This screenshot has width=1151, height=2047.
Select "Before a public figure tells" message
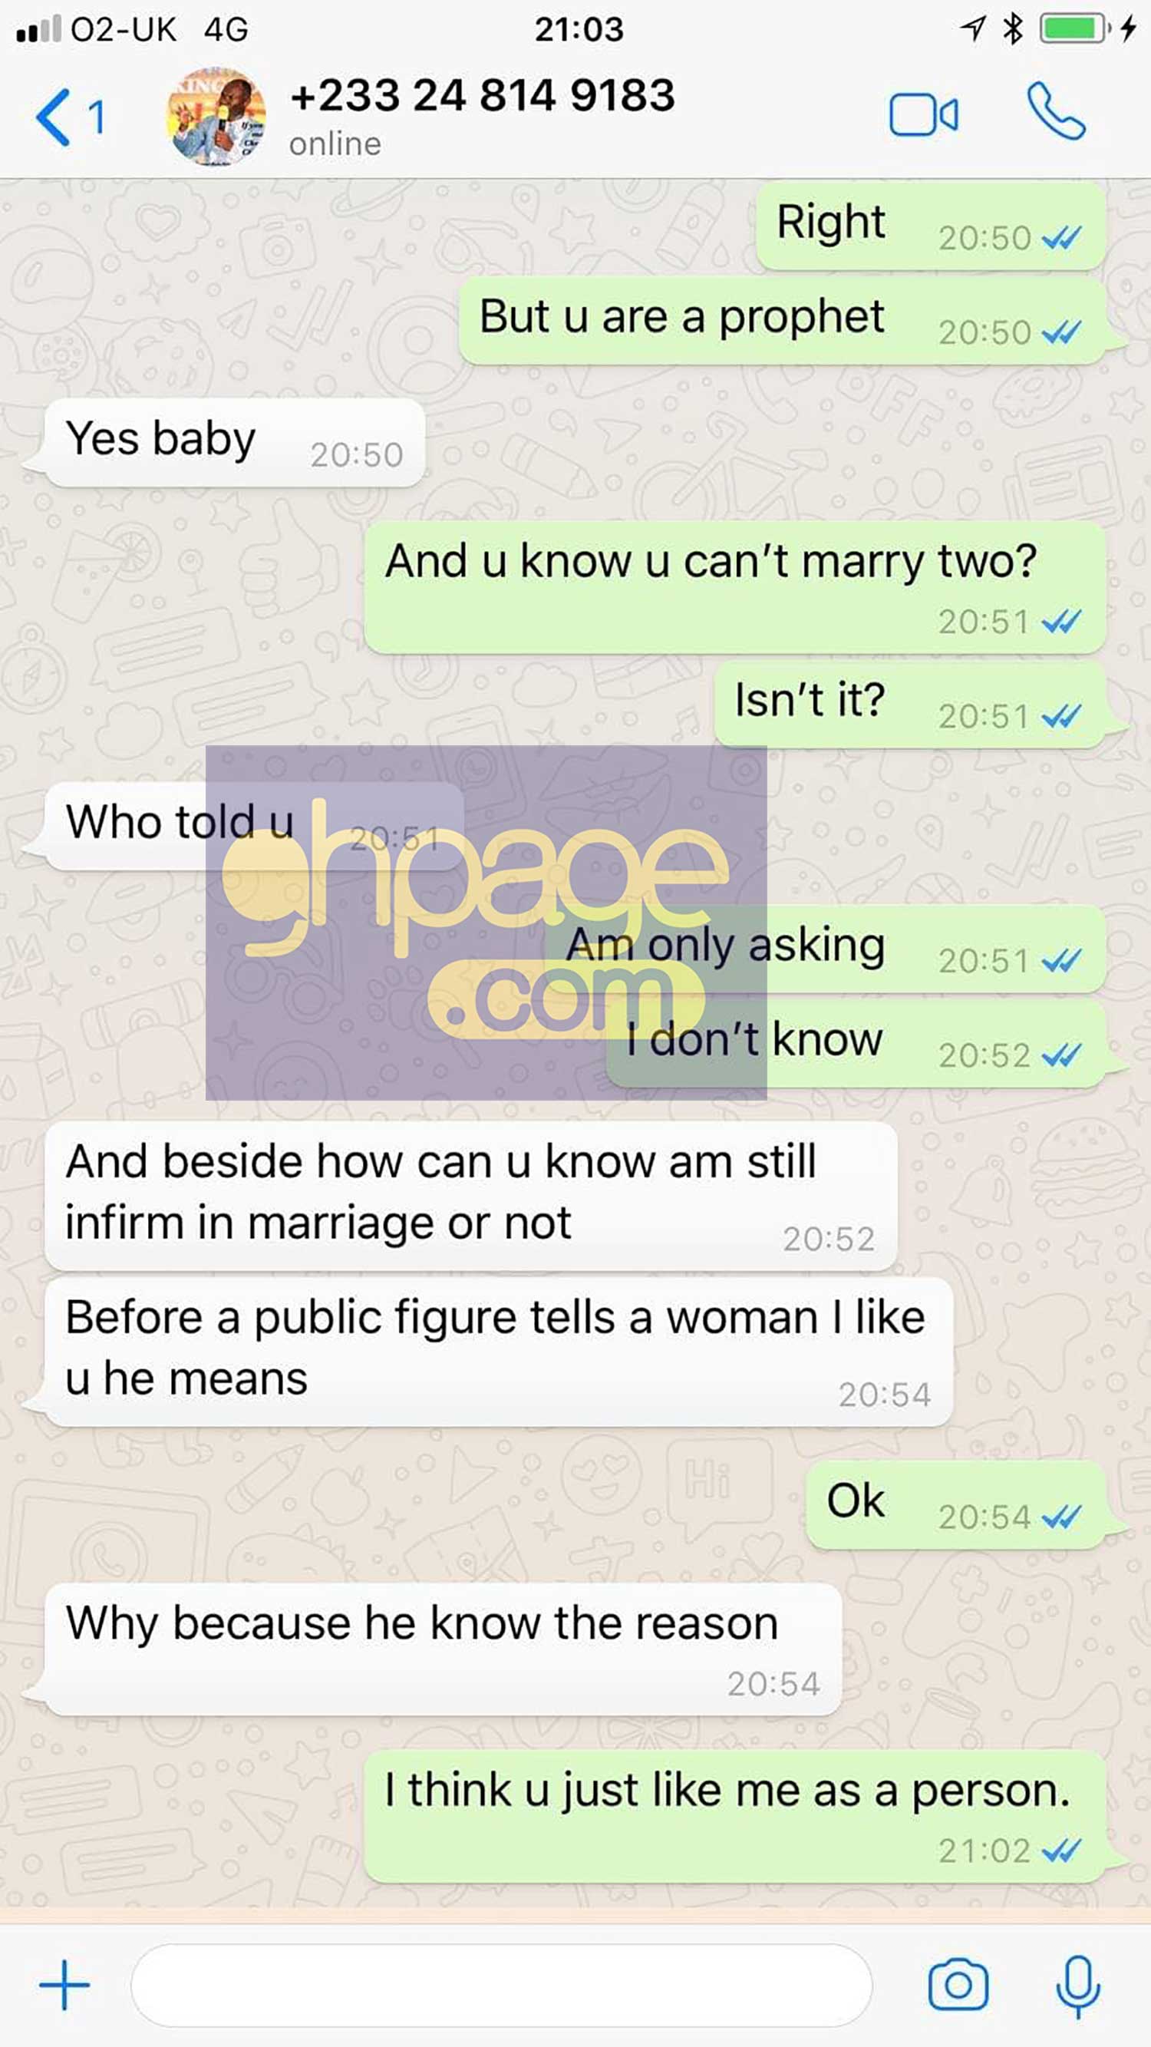click(x=499, y=1352)
